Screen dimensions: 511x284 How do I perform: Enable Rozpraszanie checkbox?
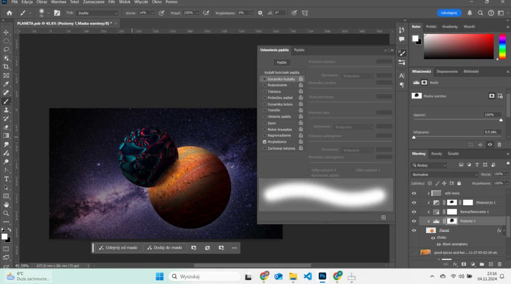click(x=264, y=85)
